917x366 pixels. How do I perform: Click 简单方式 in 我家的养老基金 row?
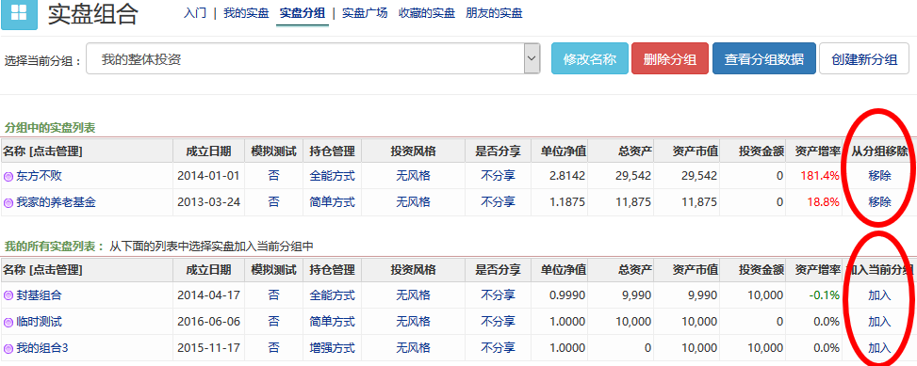tap(332, 202)
